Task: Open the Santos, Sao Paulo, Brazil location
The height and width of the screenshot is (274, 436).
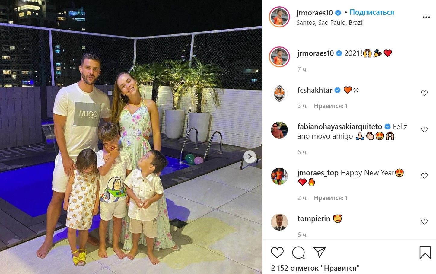Action: coord(330,23)
